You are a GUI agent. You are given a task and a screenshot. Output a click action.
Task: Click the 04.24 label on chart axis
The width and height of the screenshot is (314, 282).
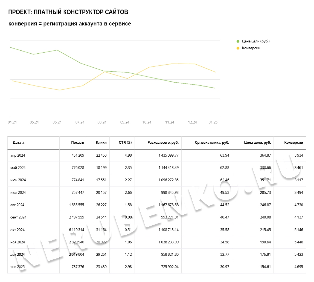12,122
